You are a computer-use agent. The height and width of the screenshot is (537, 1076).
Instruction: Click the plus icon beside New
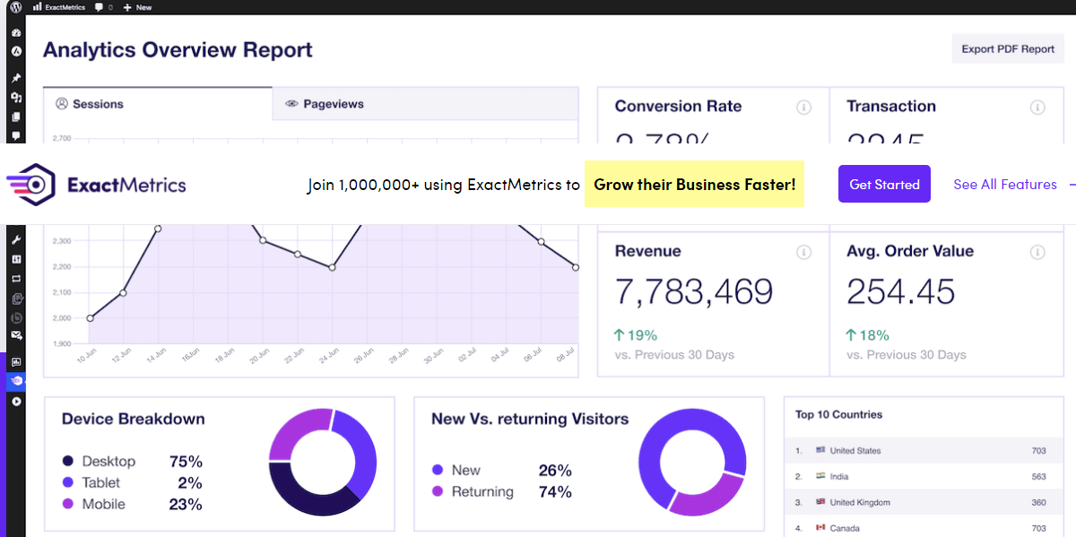pos(127,7)
